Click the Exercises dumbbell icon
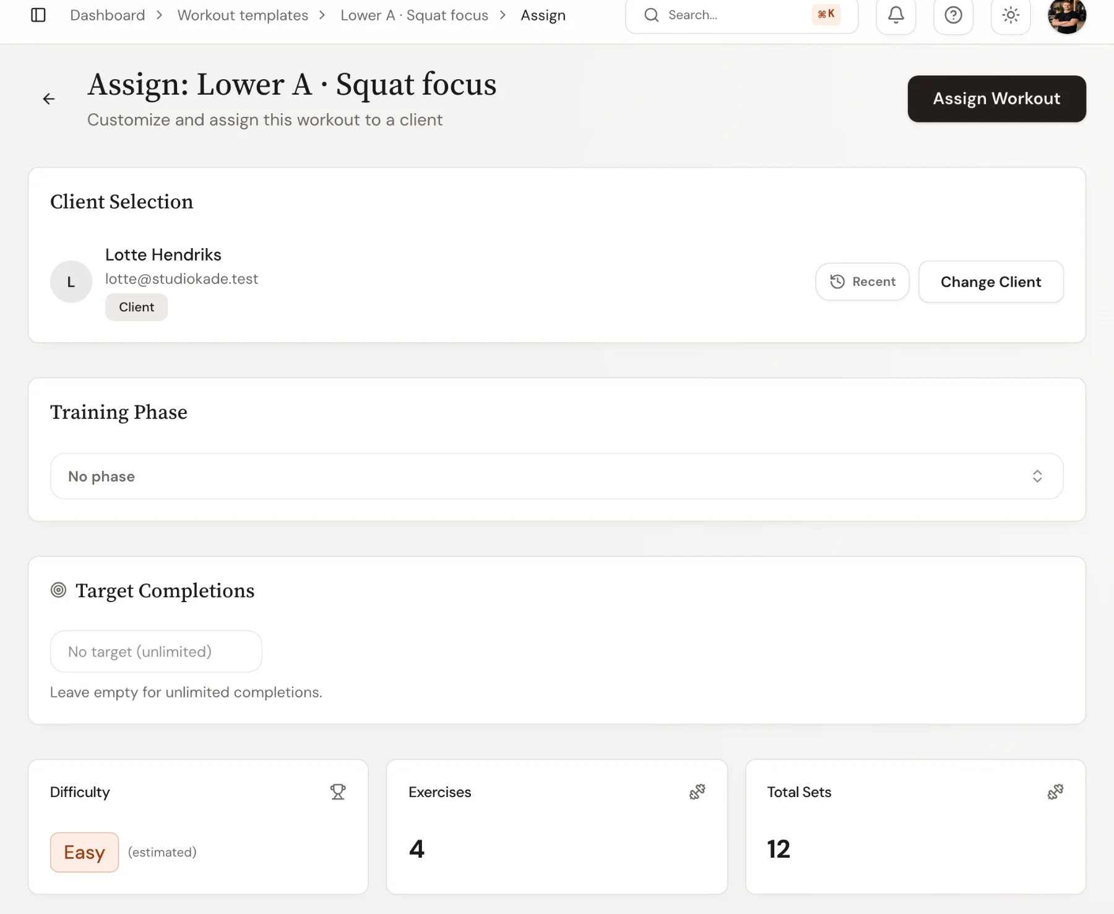 pos(697,792)
